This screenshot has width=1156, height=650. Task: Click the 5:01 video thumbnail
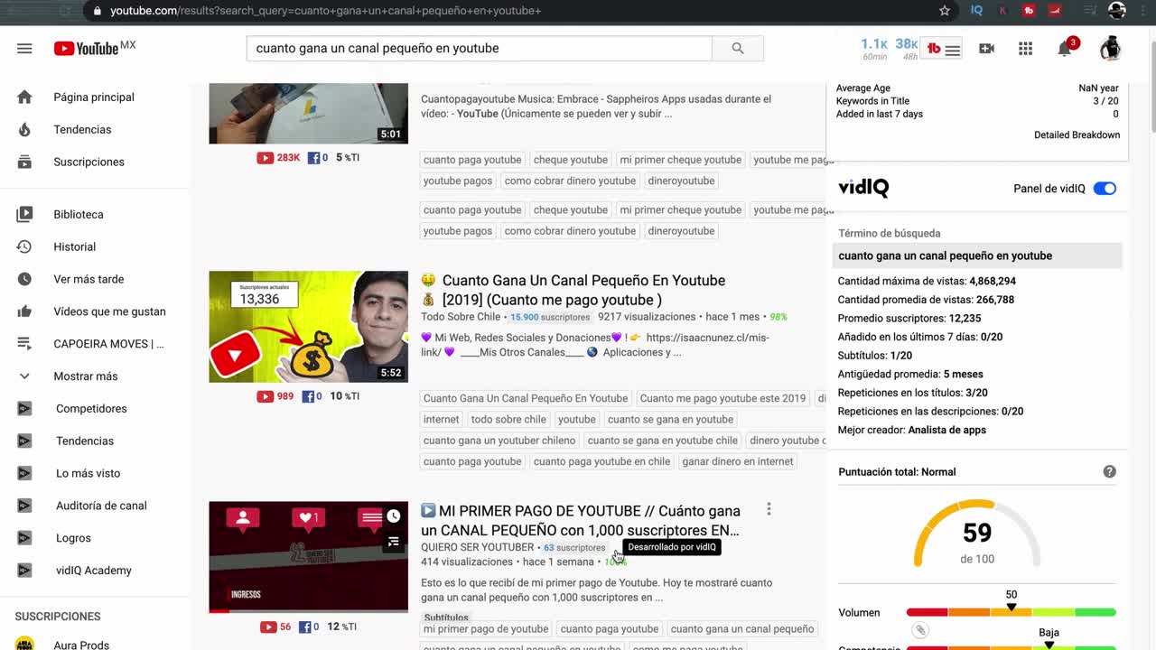[x=308, y=113]
